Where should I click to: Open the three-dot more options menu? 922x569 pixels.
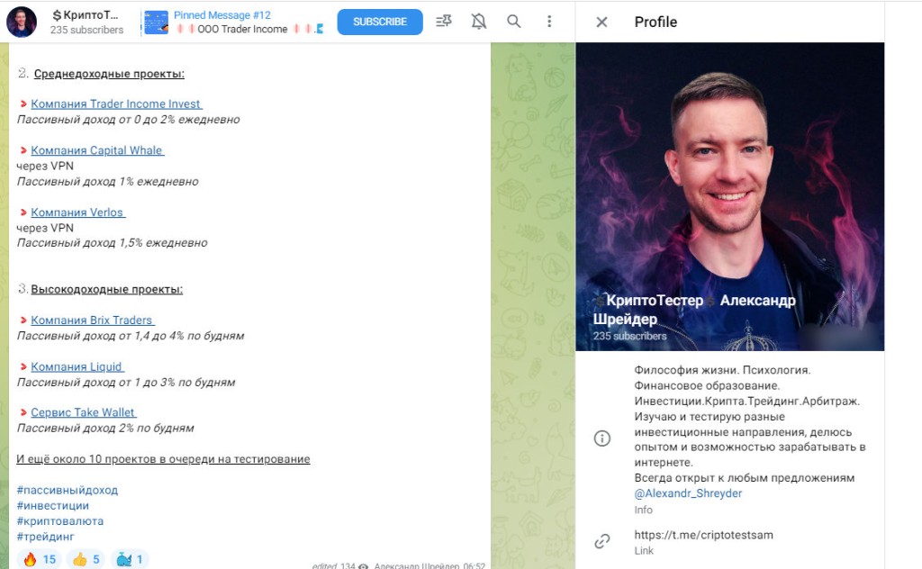(x=549, y=22)
